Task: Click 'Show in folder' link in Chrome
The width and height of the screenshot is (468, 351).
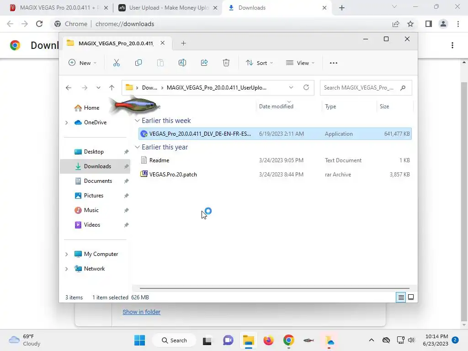Action: (142, 312)
